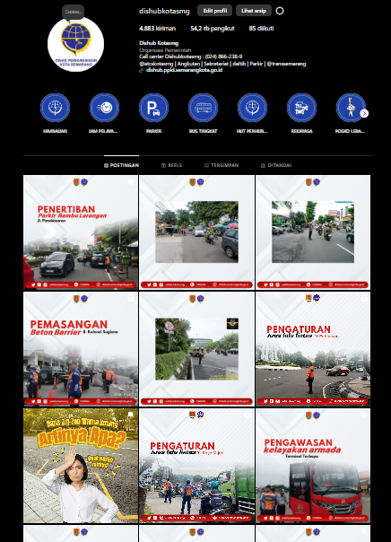Open the @atcskotasmg mention link
This screenshot has height=542, width=391.
156,64
